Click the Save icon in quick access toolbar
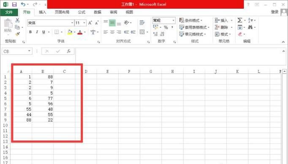The image size is (288, 164). (x=14, y=4)
